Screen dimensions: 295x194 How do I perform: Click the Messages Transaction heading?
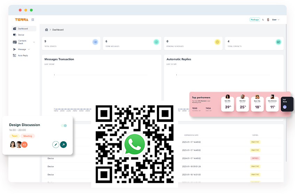59,59
